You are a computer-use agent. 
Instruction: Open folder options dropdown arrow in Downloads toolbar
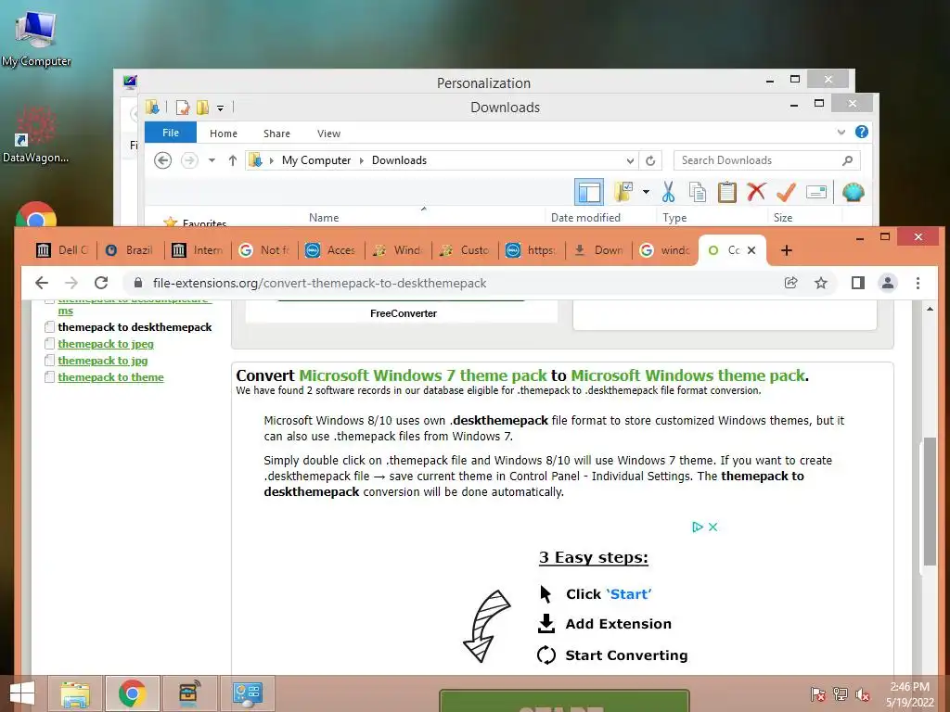tap(646, 192)
